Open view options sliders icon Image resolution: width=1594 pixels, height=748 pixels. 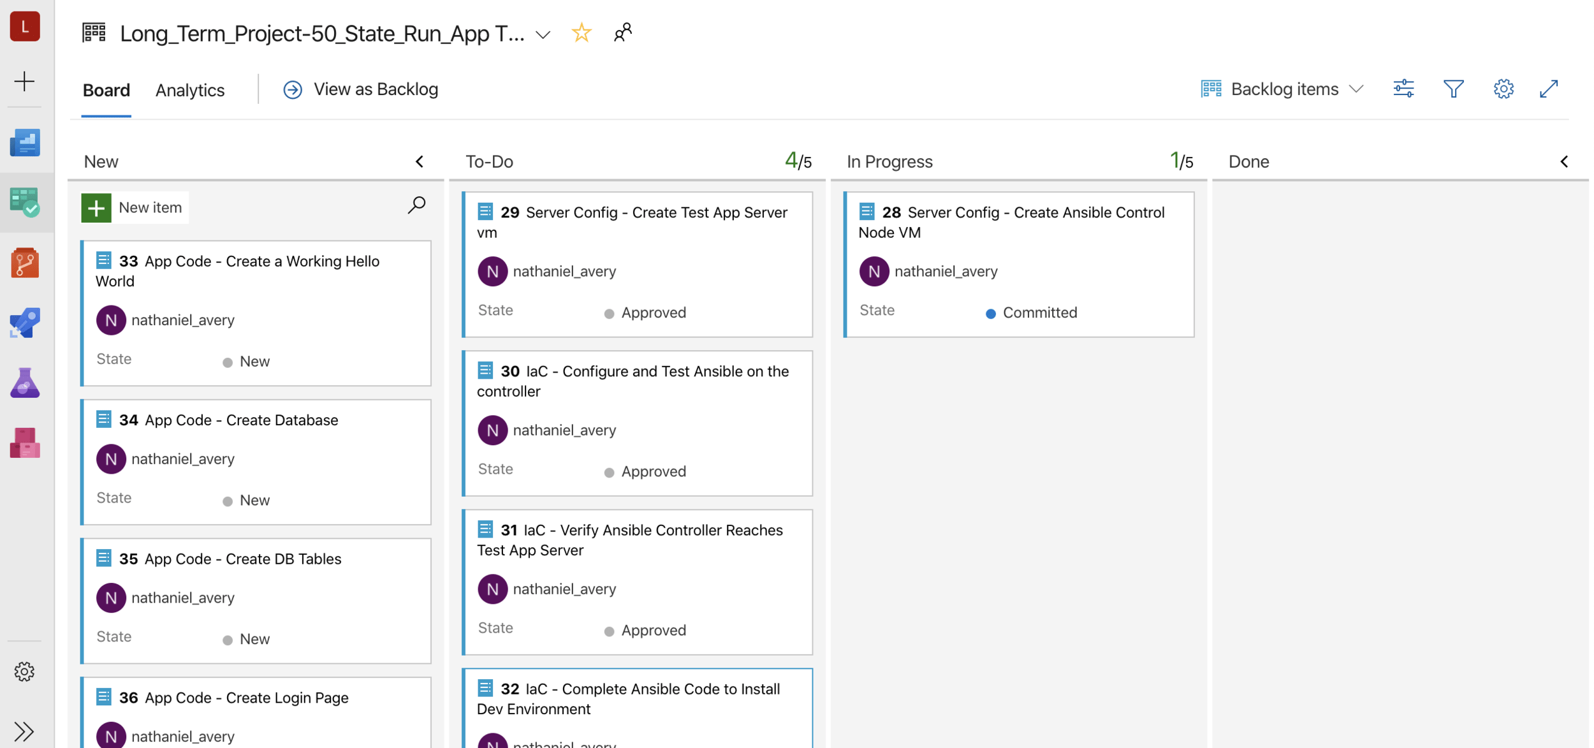1403,89
